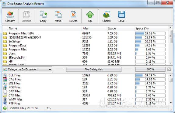Click the $Recycle.Bin folder icon
Screen dimensions: 175x113
5,57
